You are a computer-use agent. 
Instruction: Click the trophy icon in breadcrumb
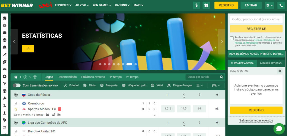point(35,77)
